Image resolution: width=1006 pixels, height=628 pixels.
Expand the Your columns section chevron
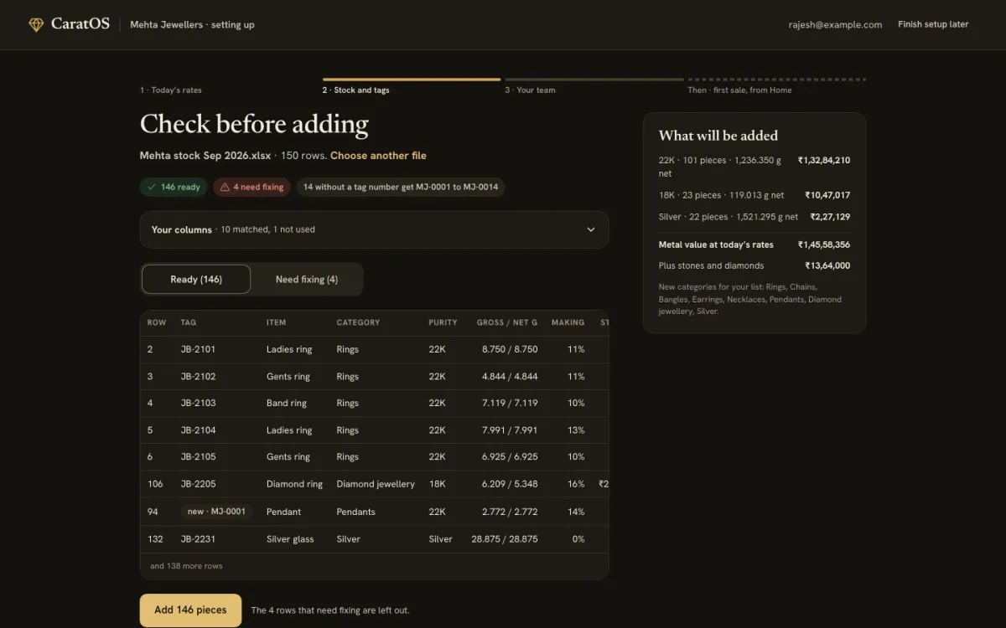[591, 229]
